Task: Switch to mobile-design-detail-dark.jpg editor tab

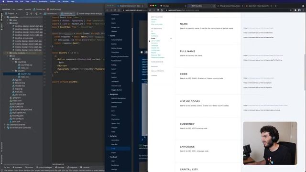Action: pyautogui.click(x=90, y=14)
